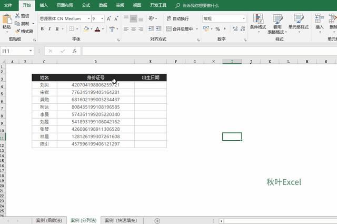337x224 pixels.
Task: Switch to Page Layout (页面布局) tab
Action: click(x=65, y=5)
